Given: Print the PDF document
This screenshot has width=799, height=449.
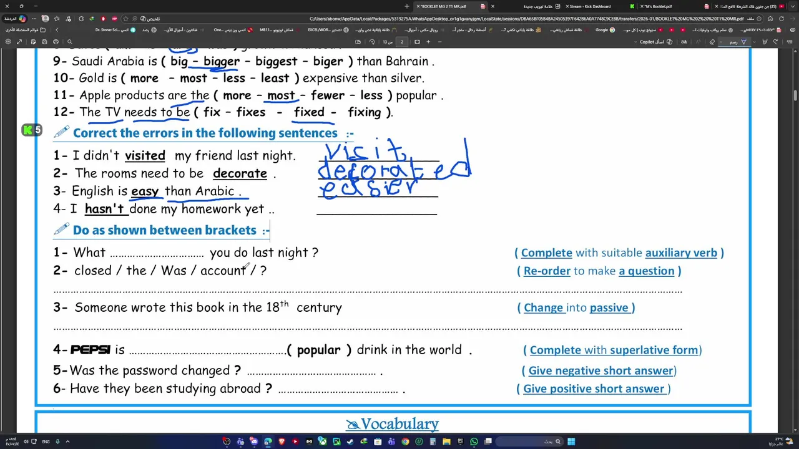Looking at the screenshot, I should point(56,42).
